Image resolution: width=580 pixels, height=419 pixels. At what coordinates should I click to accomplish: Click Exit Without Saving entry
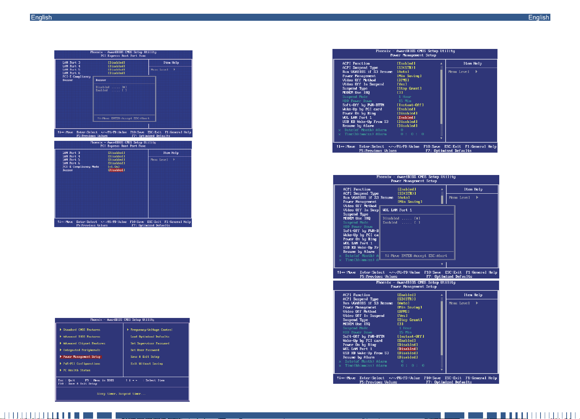click(x=146, y=364)
